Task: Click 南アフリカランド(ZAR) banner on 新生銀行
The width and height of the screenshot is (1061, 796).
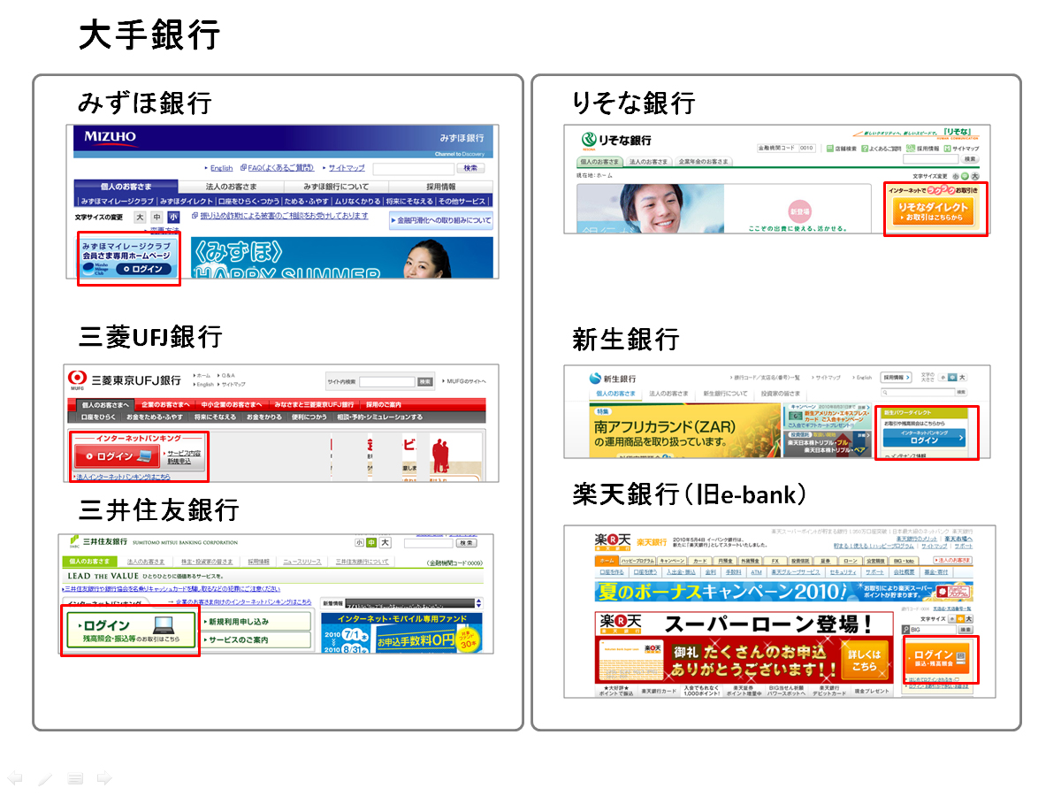Action: click(x=685, y=430)
